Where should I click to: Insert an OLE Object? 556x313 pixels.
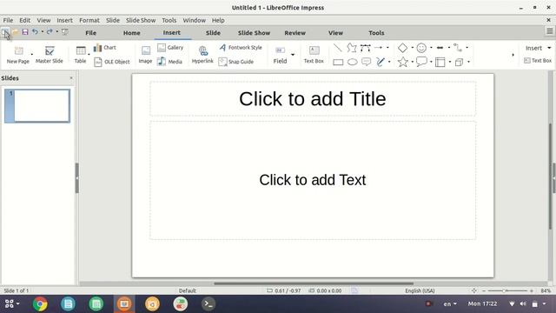(x=112, y=62)
